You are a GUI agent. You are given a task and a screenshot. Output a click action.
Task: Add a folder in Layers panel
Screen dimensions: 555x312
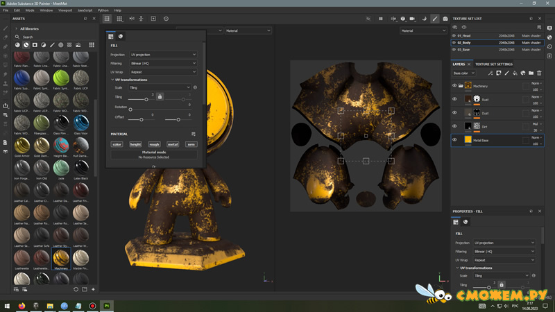(531, 73)
